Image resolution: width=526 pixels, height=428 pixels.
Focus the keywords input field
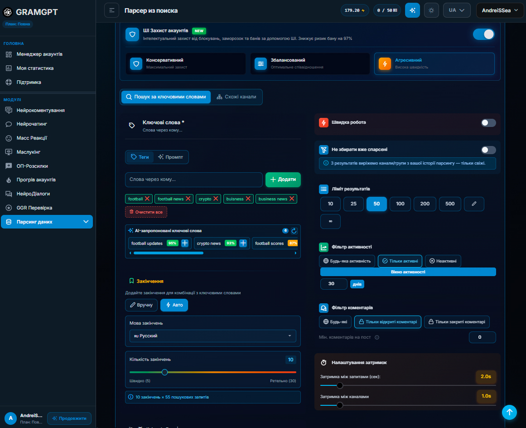(194, 180)
